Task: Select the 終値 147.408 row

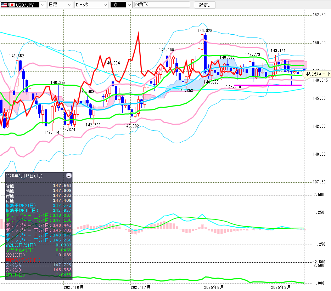Action: point(38,200)
